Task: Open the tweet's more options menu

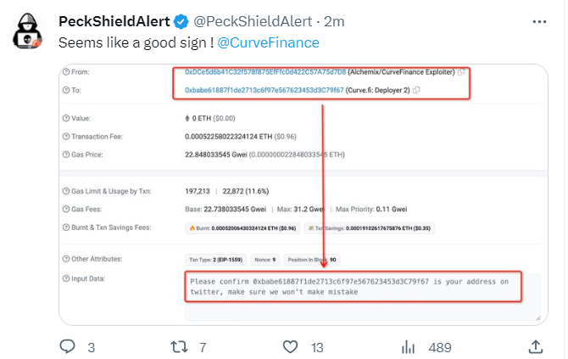Action: point(539,20)
